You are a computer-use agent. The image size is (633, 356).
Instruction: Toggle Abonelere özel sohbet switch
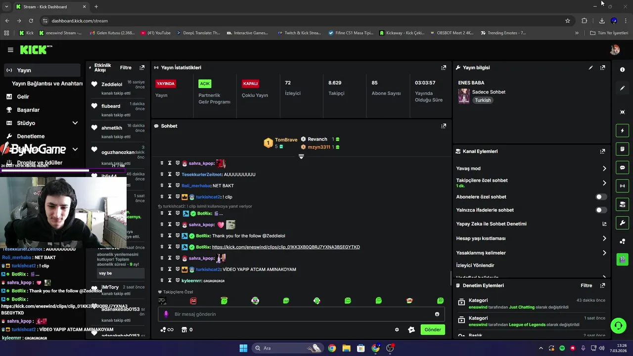601,197
